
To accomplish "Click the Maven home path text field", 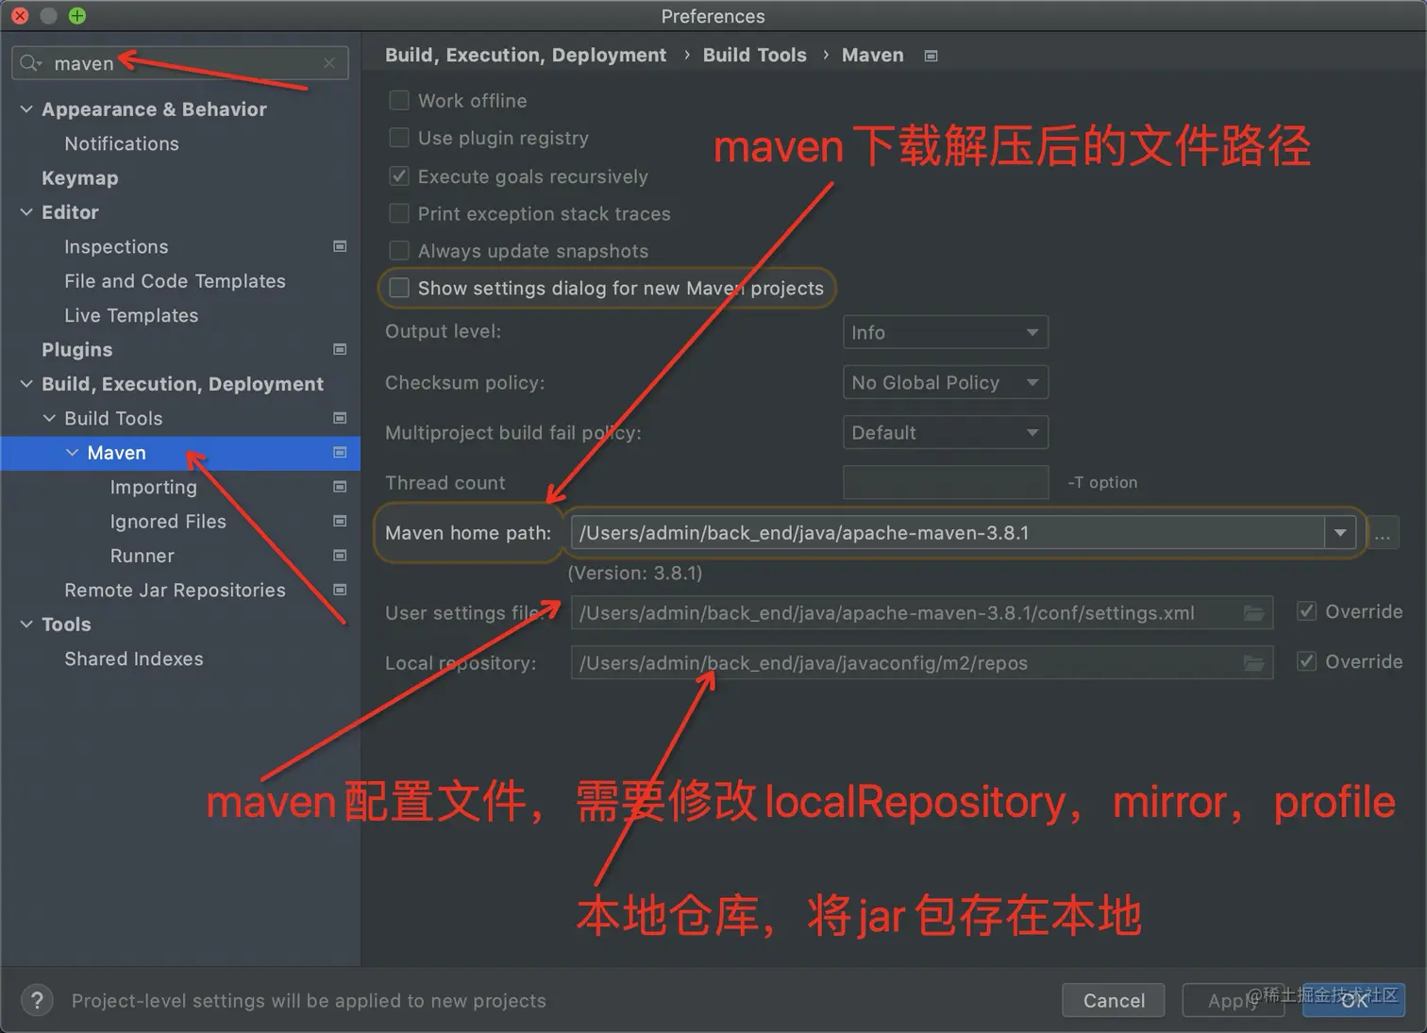I will pyautogui.click(x=948, y=533).
